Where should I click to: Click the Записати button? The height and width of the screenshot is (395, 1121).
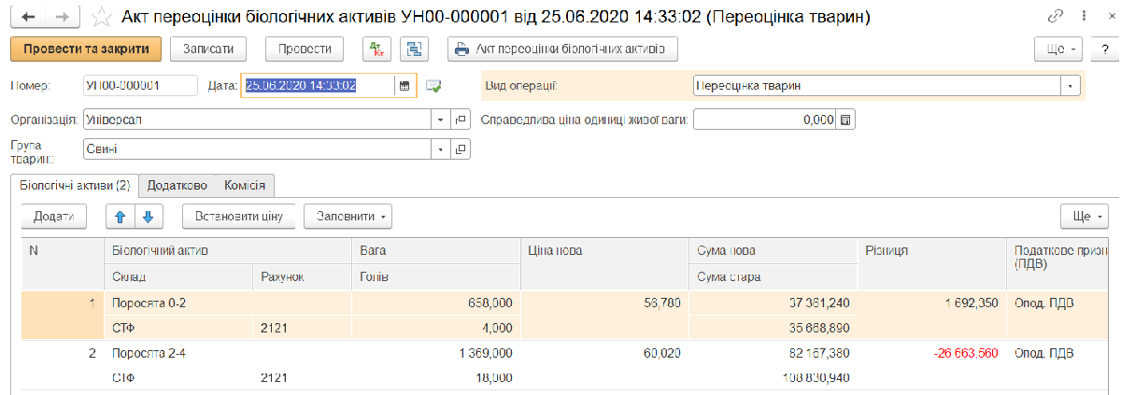pyautogui.click(x=208, y=49)
